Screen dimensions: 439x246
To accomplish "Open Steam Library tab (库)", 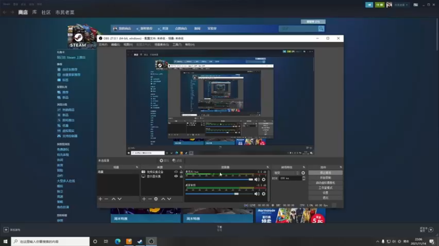I will click(35, 12).
